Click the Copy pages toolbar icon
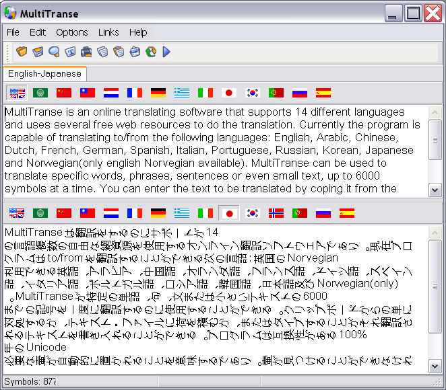 102,52
